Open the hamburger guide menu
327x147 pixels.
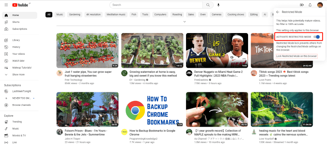click(x=6, y=5)
